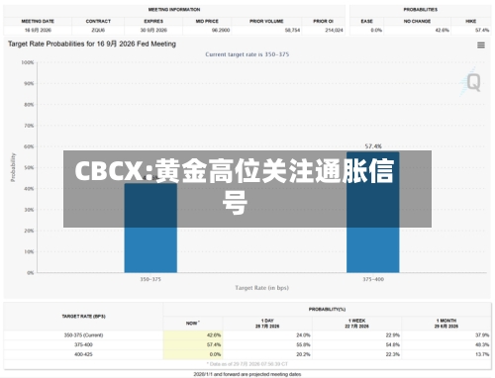Screen dimensions: 495x378
Task: Select contract cell 'ZQU6'
Action: point(98,30)
